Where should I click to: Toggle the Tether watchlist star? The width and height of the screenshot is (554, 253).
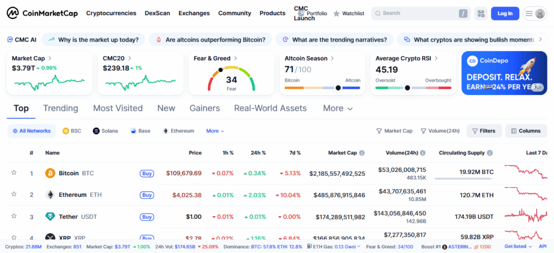tap(14, 217)
